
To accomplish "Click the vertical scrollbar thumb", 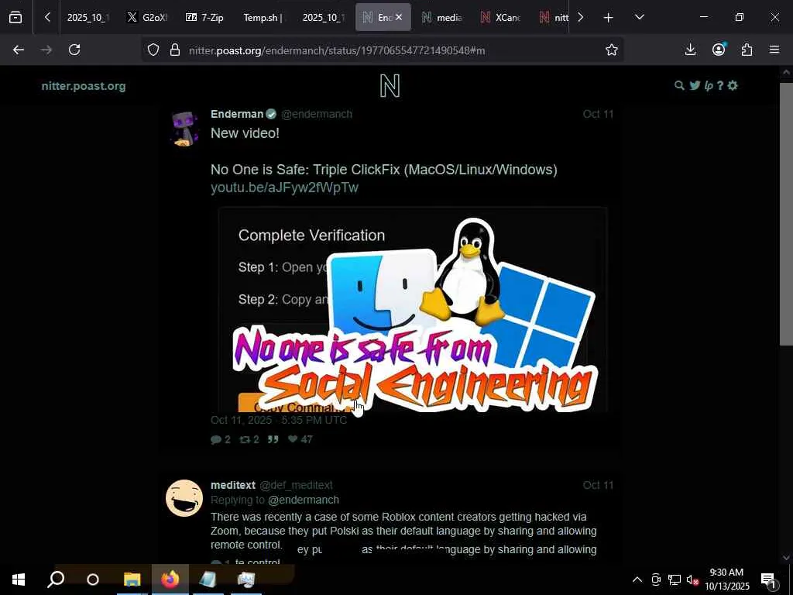I will pos(786,214).
